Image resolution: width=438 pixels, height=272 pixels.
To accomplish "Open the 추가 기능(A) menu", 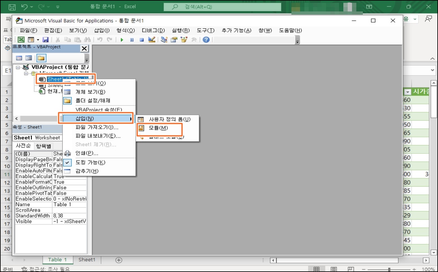I will coord(236,30).
